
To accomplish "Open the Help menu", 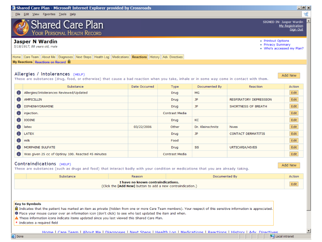I will (73, 14).
